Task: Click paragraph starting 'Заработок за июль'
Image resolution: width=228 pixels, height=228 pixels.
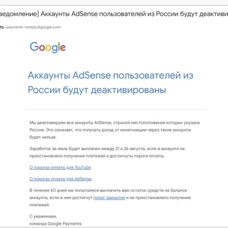Action: pos(107,152)
